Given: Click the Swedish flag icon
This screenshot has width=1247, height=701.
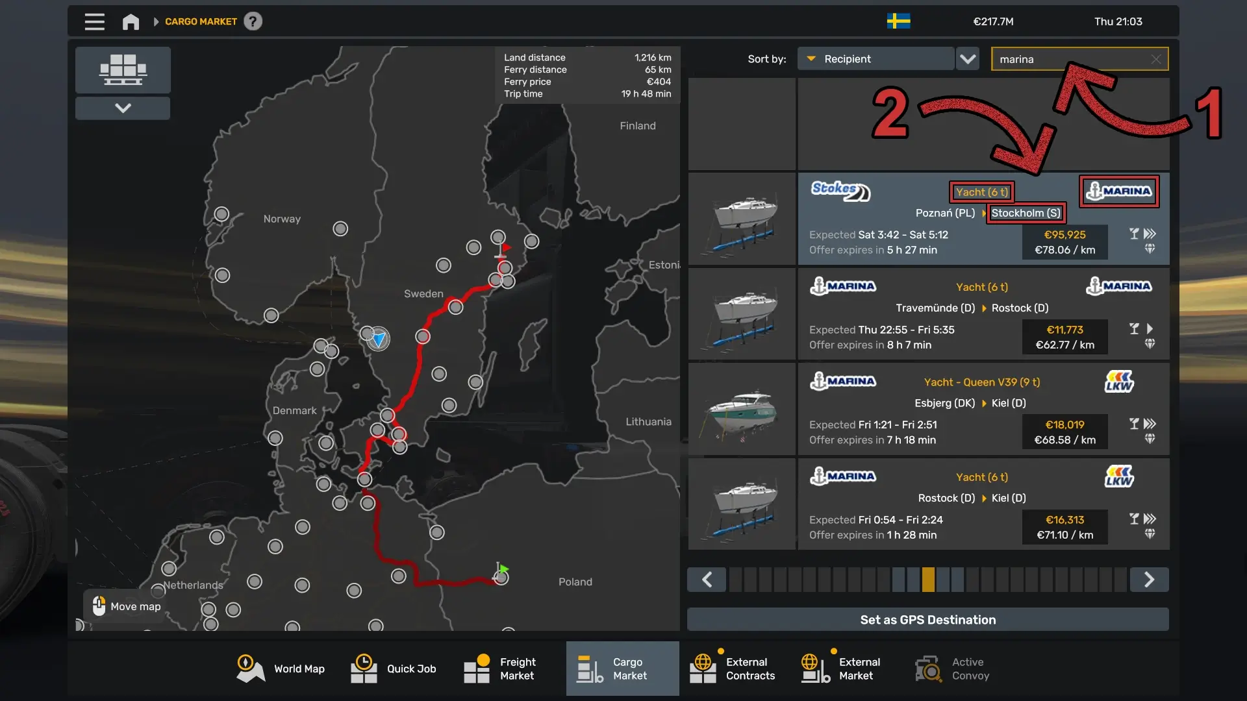Looking at the screenshot, I should click(898, 21).
